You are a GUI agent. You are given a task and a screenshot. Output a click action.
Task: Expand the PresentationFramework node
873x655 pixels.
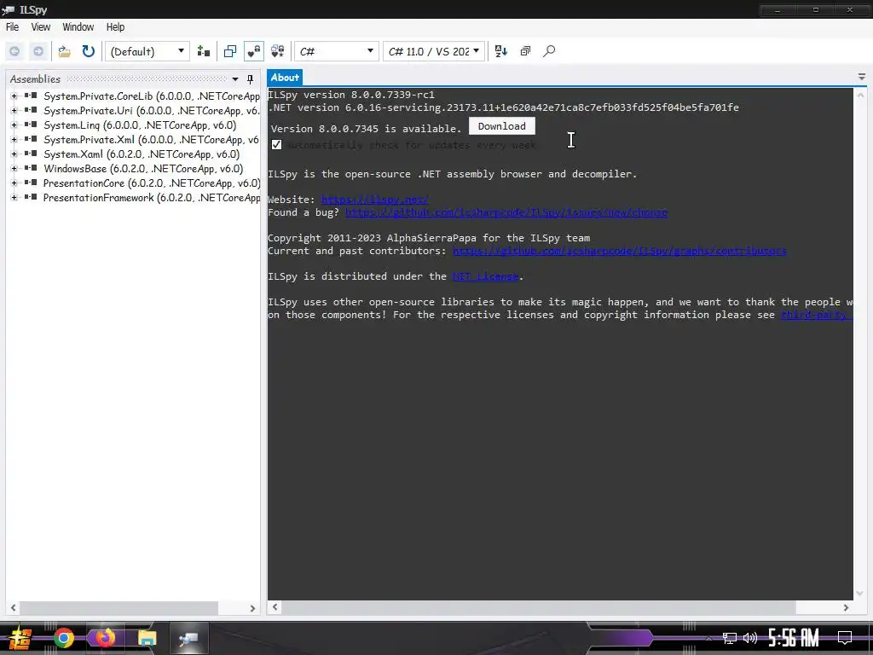(x=14, y=197)
